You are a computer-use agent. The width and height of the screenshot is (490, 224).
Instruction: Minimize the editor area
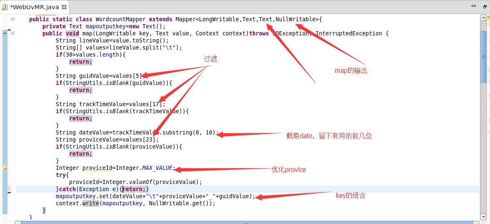coord(473,6)
